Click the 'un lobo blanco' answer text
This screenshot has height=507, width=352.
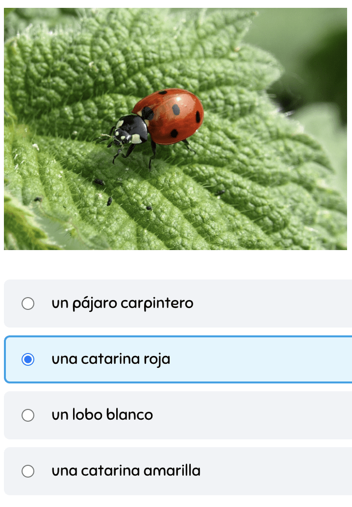tap(102, 415)
